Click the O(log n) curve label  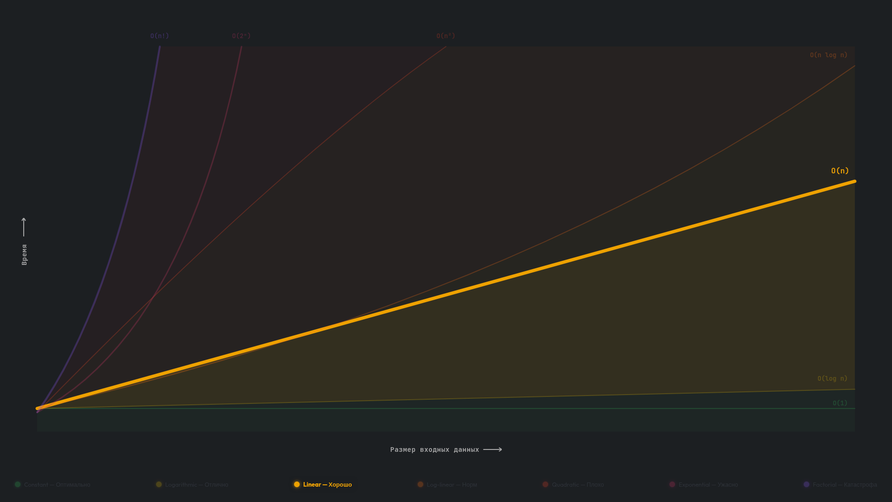pos(832,378)
